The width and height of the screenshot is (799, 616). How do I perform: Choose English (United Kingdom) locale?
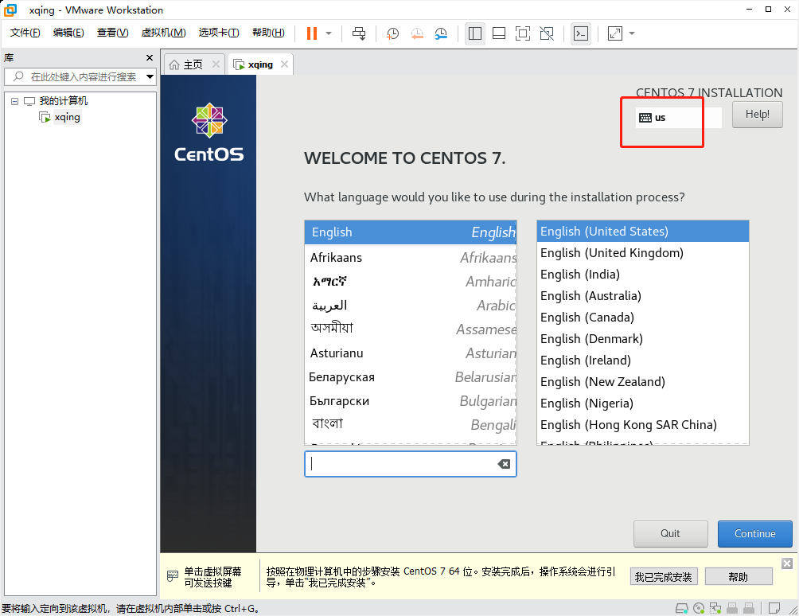point(642,253)
